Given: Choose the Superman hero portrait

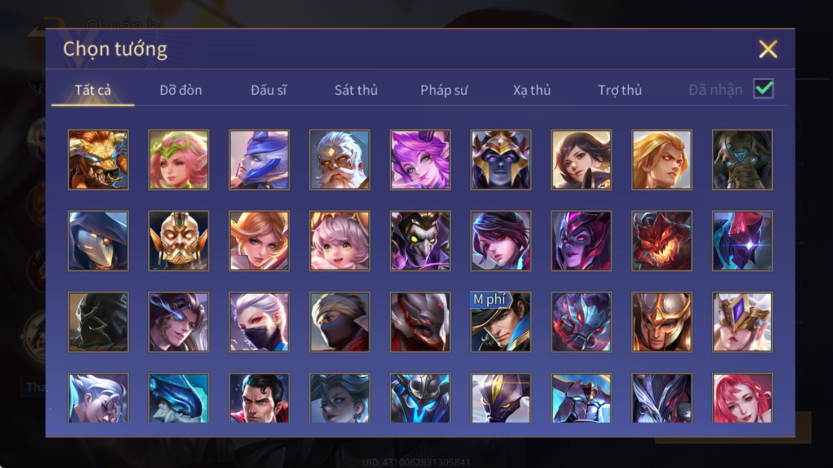Looking at the screenshot, I should coord(259,398).
